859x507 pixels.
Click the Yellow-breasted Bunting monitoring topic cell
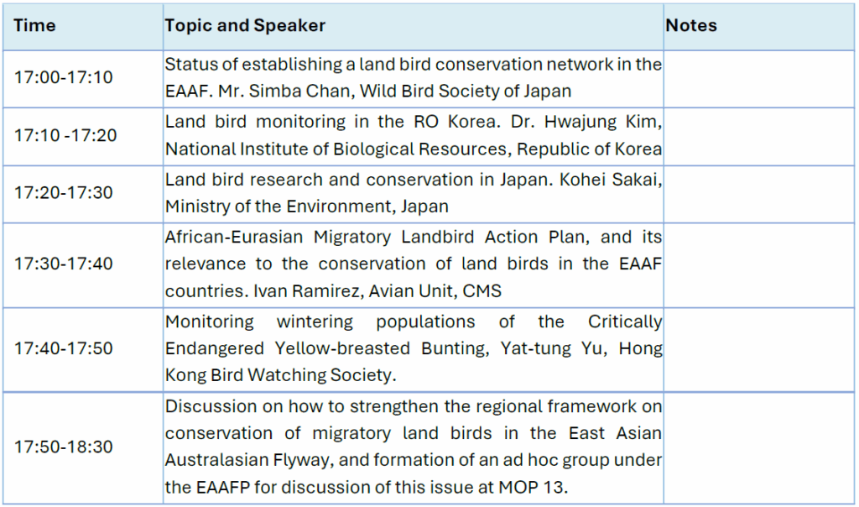click(x=413, y=349)
